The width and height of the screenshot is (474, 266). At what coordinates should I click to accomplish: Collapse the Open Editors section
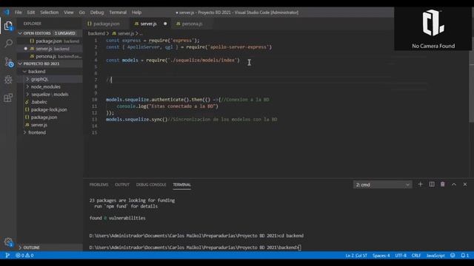coord(50,33)
